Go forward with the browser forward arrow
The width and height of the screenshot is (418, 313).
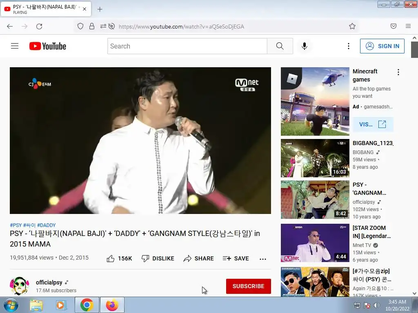click(24, 26)
